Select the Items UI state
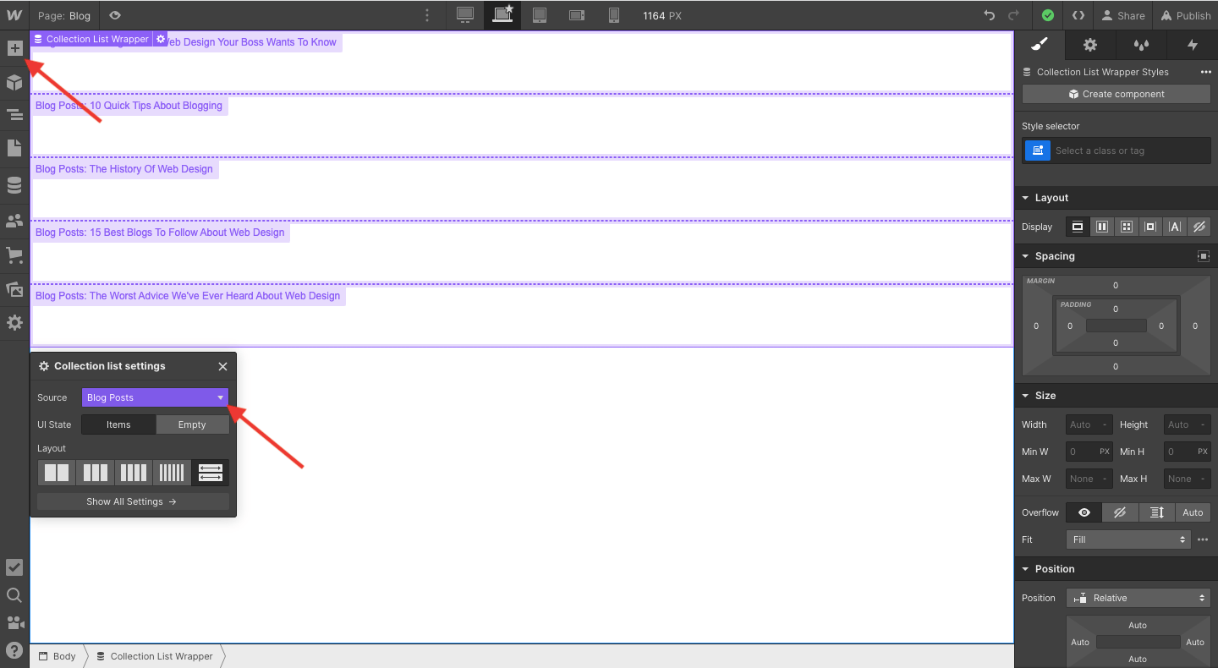Viewport: 1218px width, 668px height. coord(118,424)
